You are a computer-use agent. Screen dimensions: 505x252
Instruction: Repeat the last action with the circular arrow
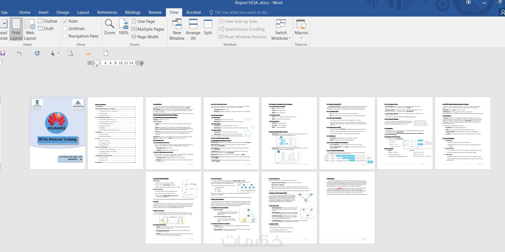point(37,53)
